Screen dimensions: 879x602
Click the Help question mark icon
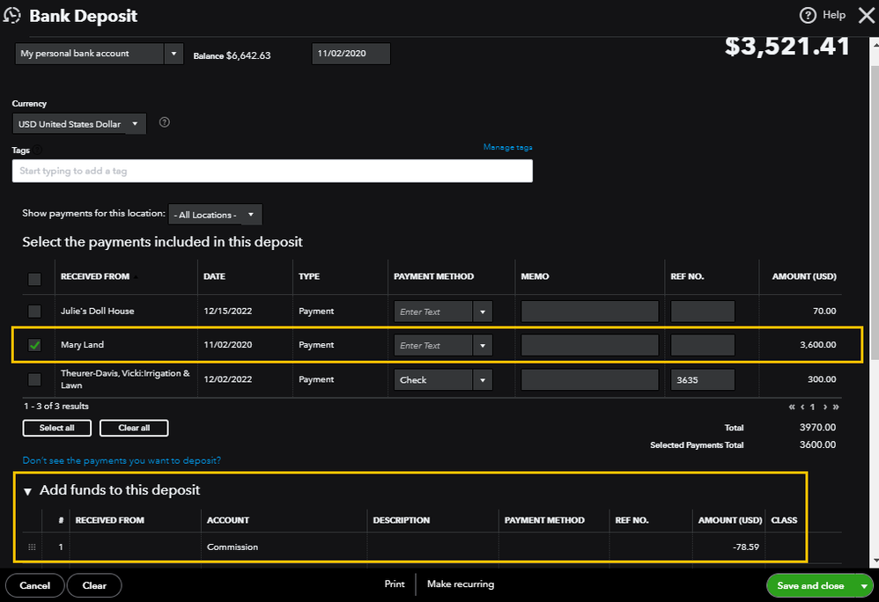[x=808, y=16]
